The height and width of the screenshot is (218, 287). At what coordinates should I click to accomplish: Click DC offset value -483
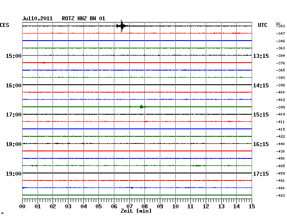pos(280,195)
